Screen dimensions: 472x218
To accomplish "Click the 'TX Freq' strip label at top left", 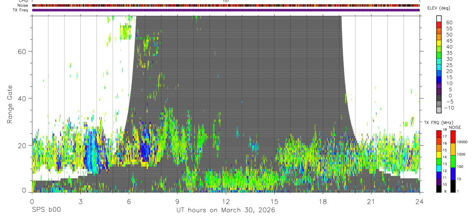I will [x=21, y=10].
